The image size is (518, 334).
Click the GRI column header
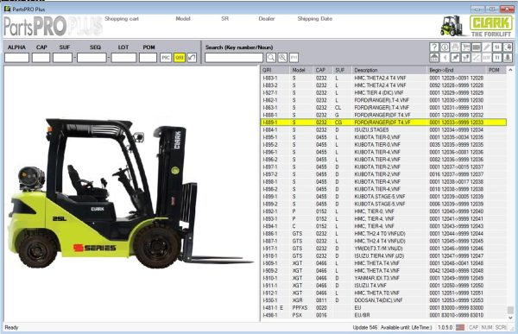(275, 70)
